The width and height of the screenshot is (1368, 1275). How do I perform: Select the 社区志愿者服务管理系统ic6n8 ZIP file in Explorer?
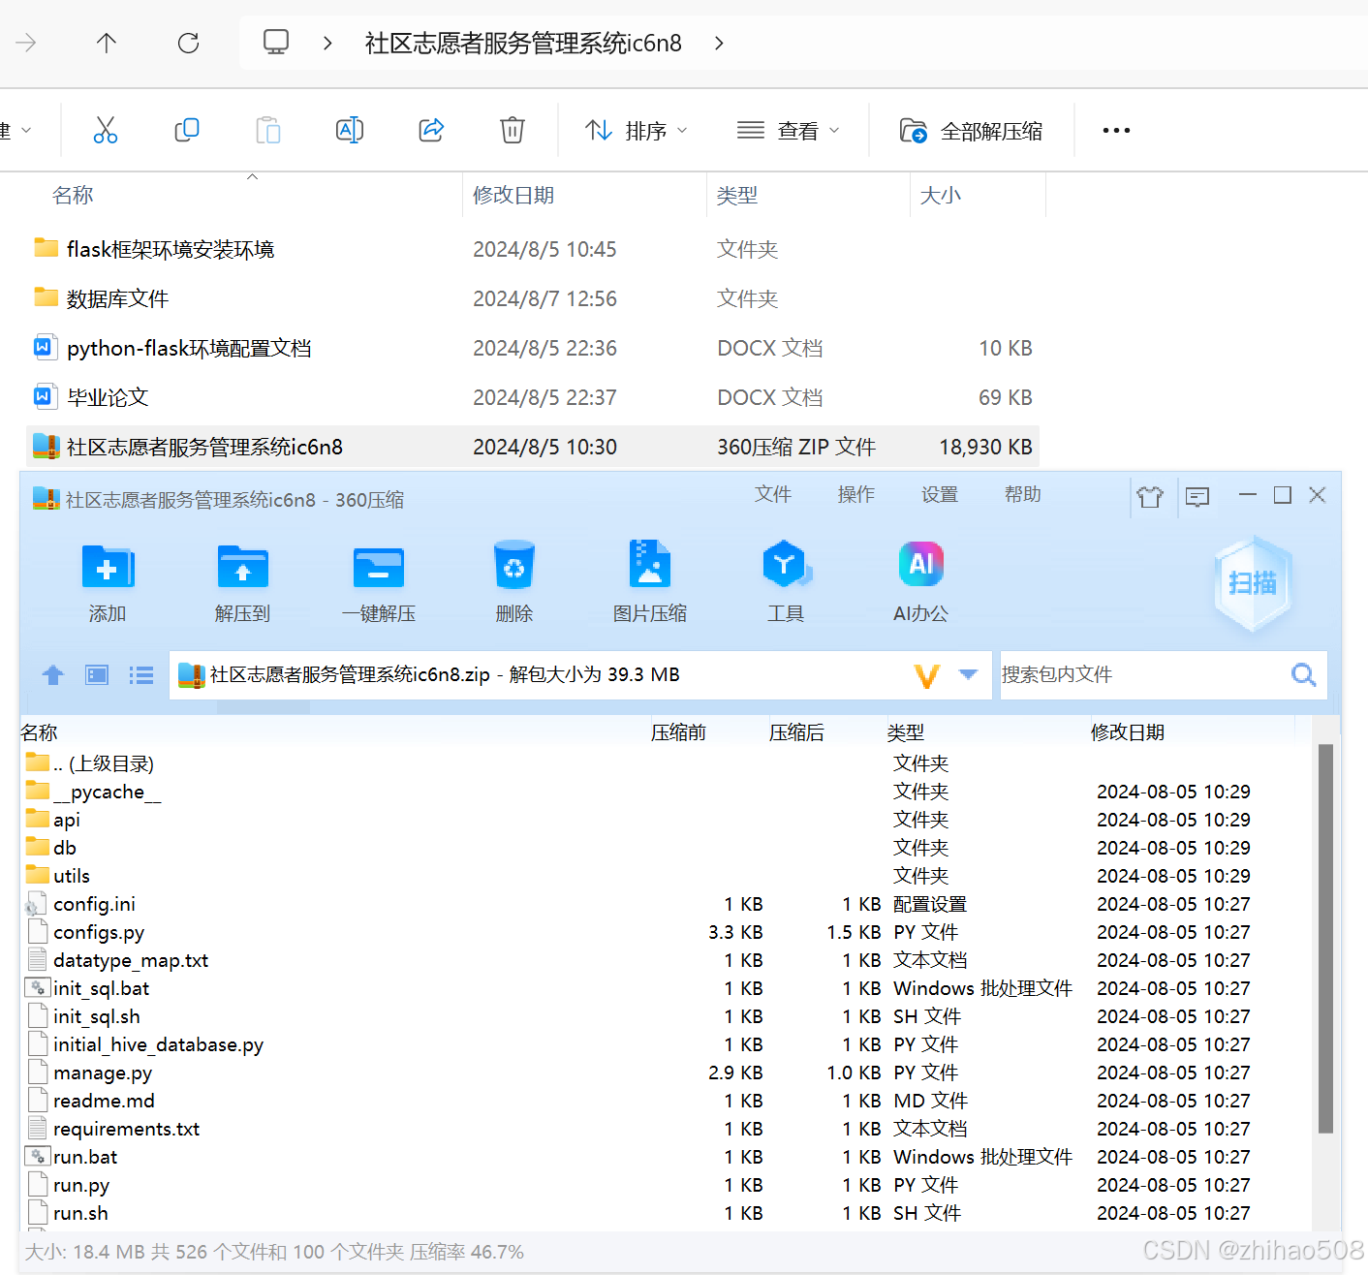533,447
